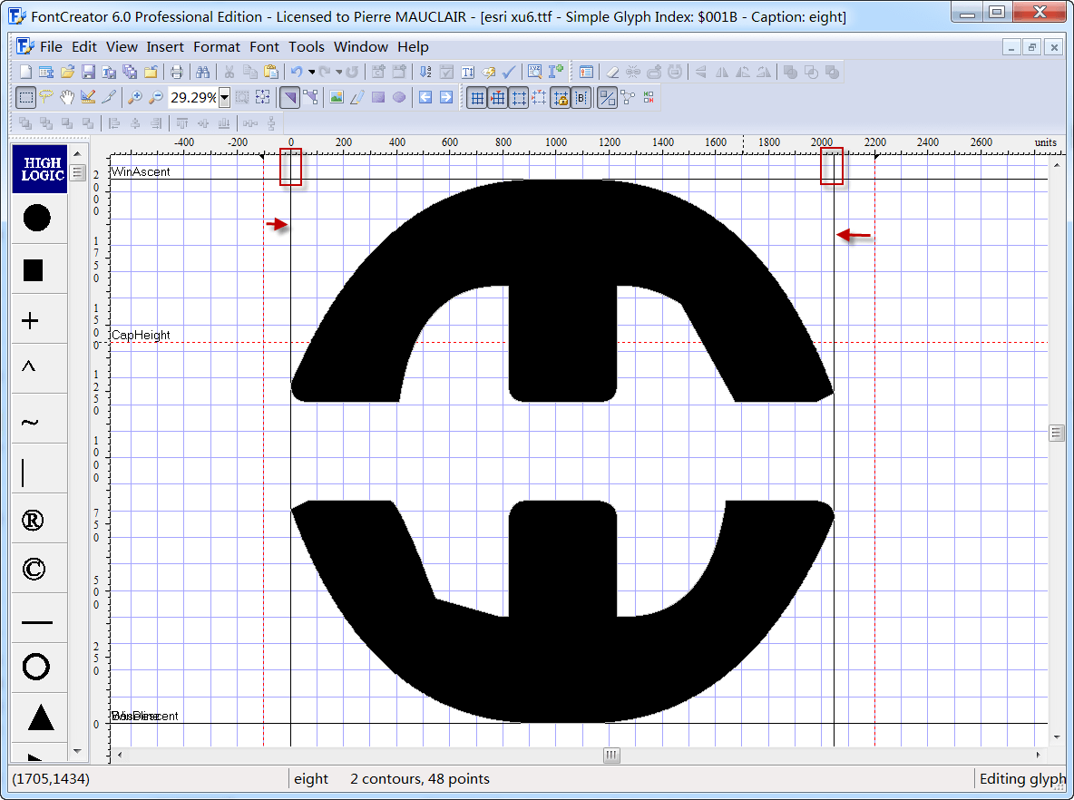Toggle the show points nodes button
Viewport: 1074px width, 800px height.
[x=628, y=98]
